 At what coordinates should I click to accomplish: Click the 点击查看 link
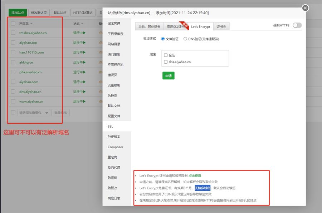195,176
